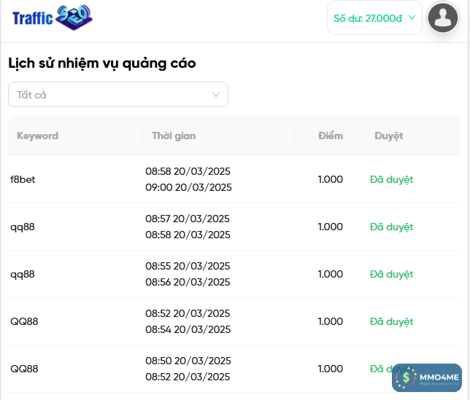Click the QQ88 keyword starting 08:50
Viewport: 470px width, 400px height.
[24, 369]
